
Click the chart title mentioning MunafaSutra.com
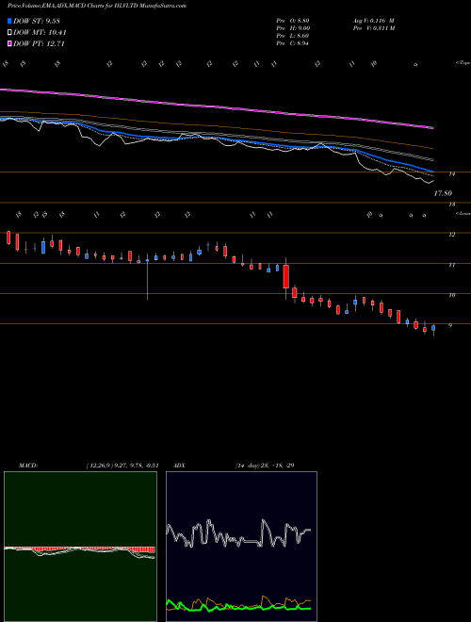(97, 6)
